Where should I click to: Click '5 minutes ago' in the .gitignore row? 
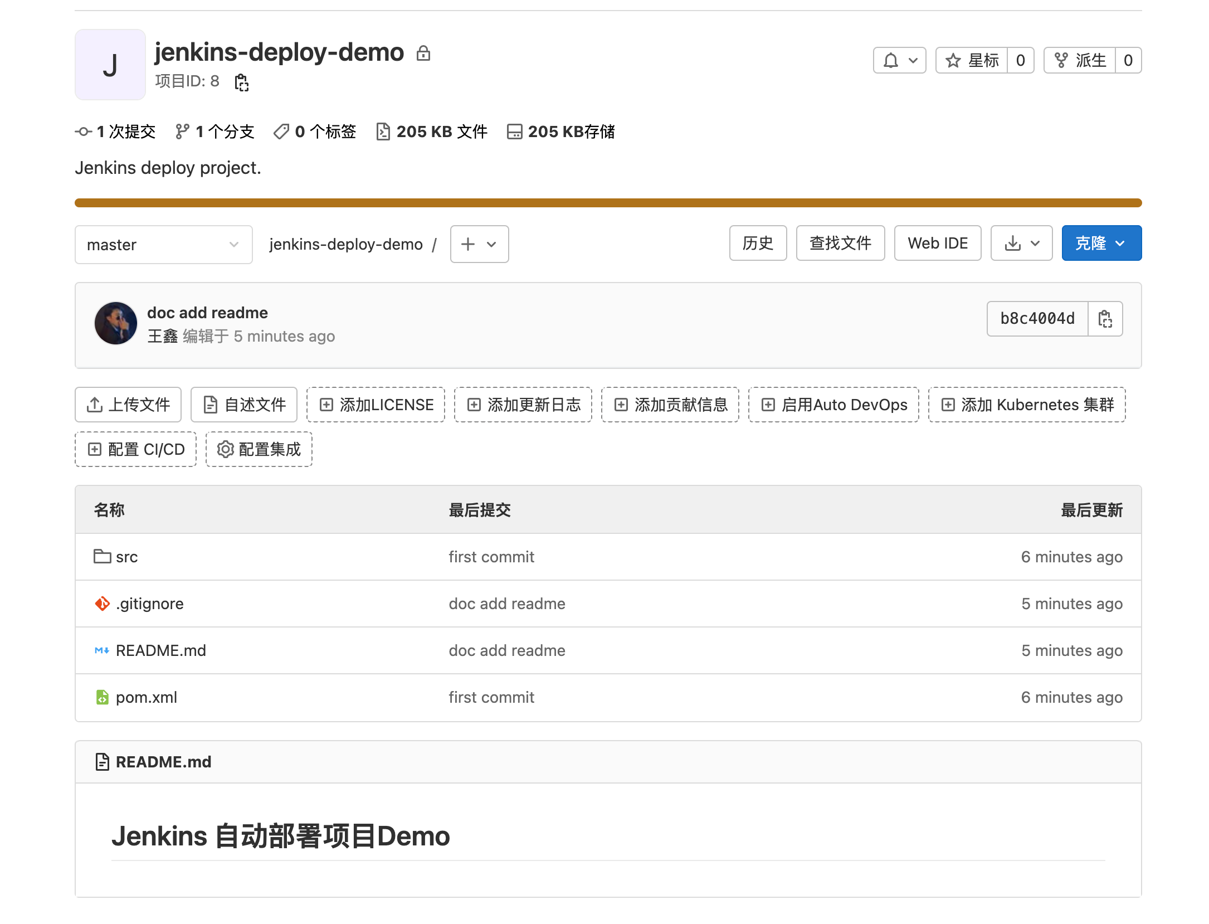click(x=1071, y=604)
